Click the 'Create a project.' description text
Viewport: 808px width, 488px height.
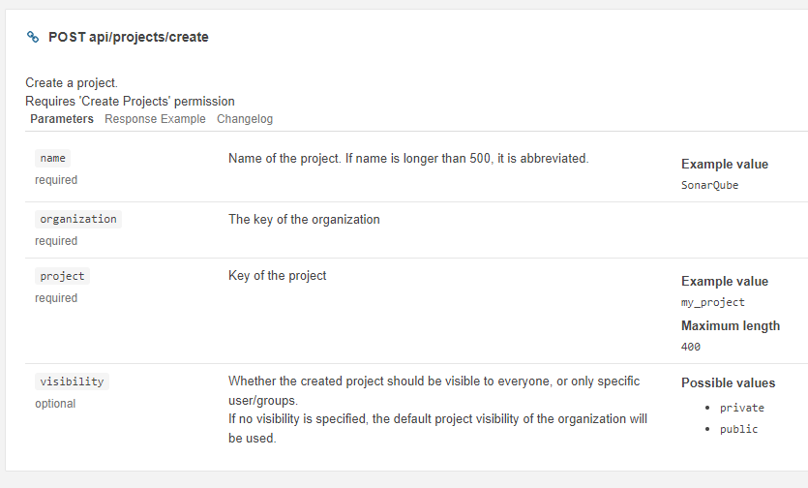[x=72, y=83]
